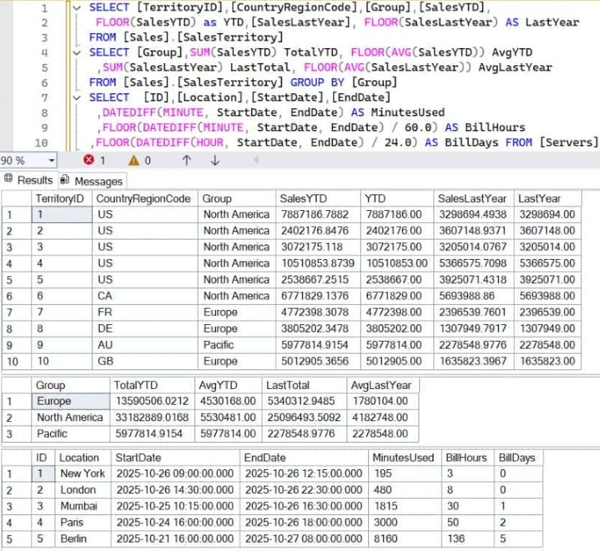600x551 pixels.
Task: Click the AvgLastYear column header
Action: 382,385
